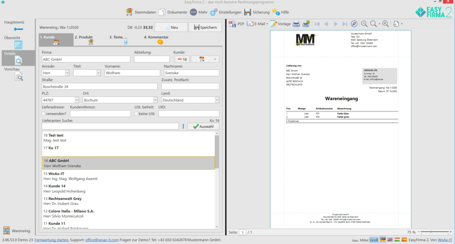Viewport: 455px width, 244px height.
Task: Open Sicherung backup
Action: tap(257, 12)
